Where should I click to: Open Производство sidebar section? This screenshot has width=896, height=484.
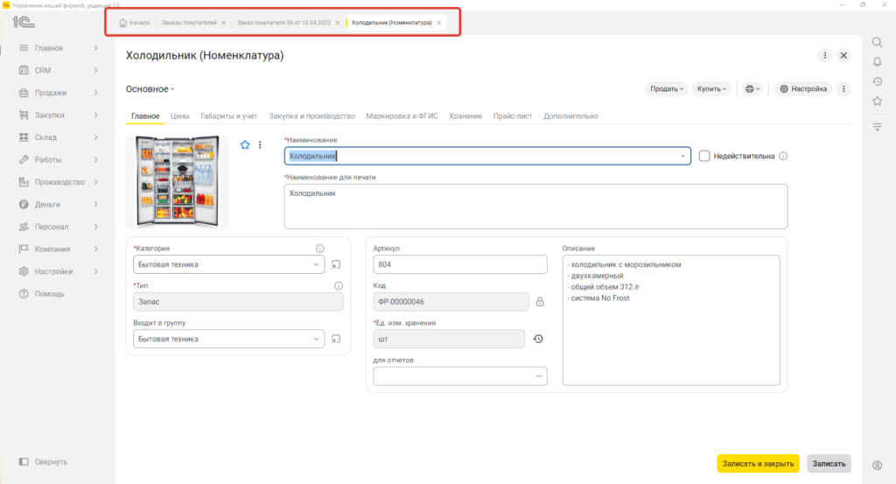click(x=59, y=182)
